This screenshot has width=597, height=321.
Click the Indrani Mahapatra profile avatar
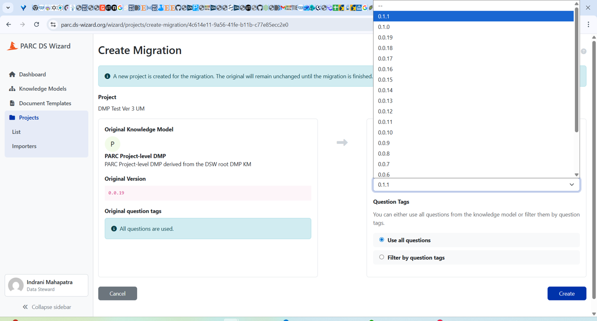click(x=16, y=285)
